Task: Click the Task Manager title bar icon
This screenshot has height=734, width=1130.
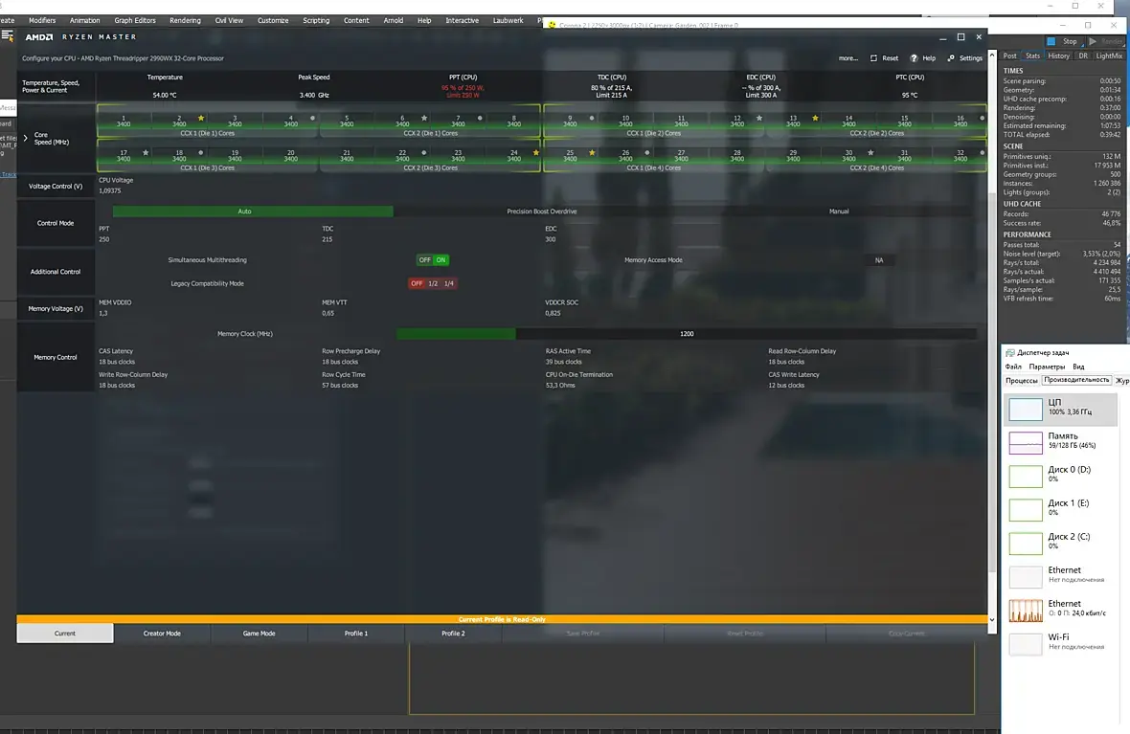Action: 1009,353
